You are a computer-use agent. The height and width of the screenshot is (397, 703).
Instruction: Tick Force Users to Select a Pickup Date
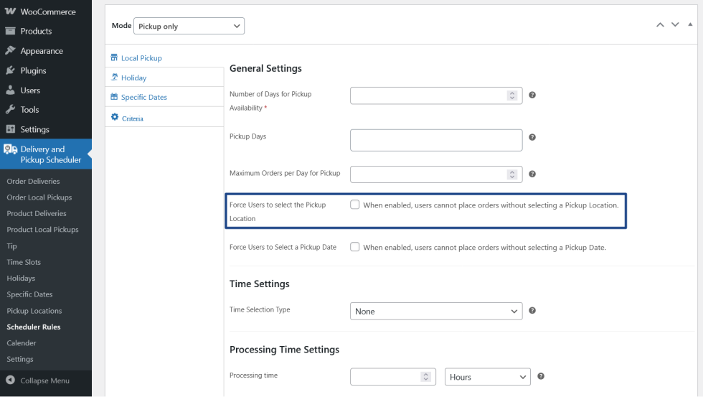point(355,247)
